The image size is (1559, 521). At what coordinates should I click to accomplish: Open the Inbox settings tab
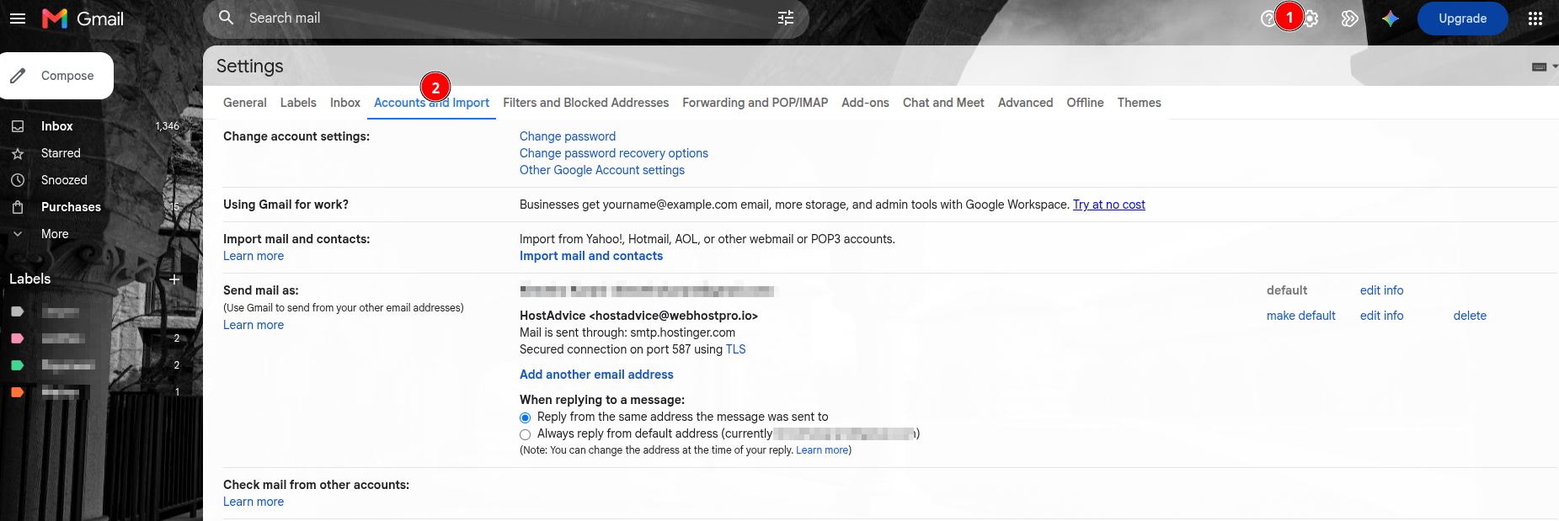point(345,103)
